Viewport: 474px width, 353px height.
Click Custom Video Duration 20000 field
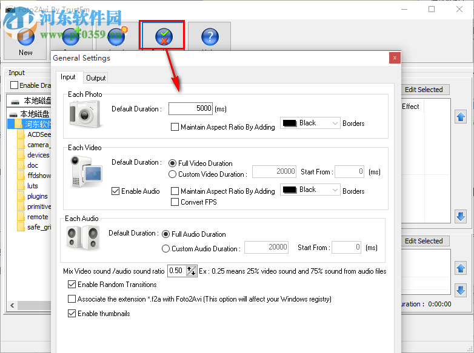274,171
